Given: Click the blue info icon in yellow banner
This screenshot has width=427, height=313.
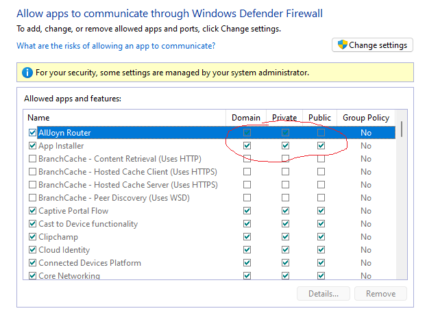Looking at the screenshot, I should click(x=27, y=73).
